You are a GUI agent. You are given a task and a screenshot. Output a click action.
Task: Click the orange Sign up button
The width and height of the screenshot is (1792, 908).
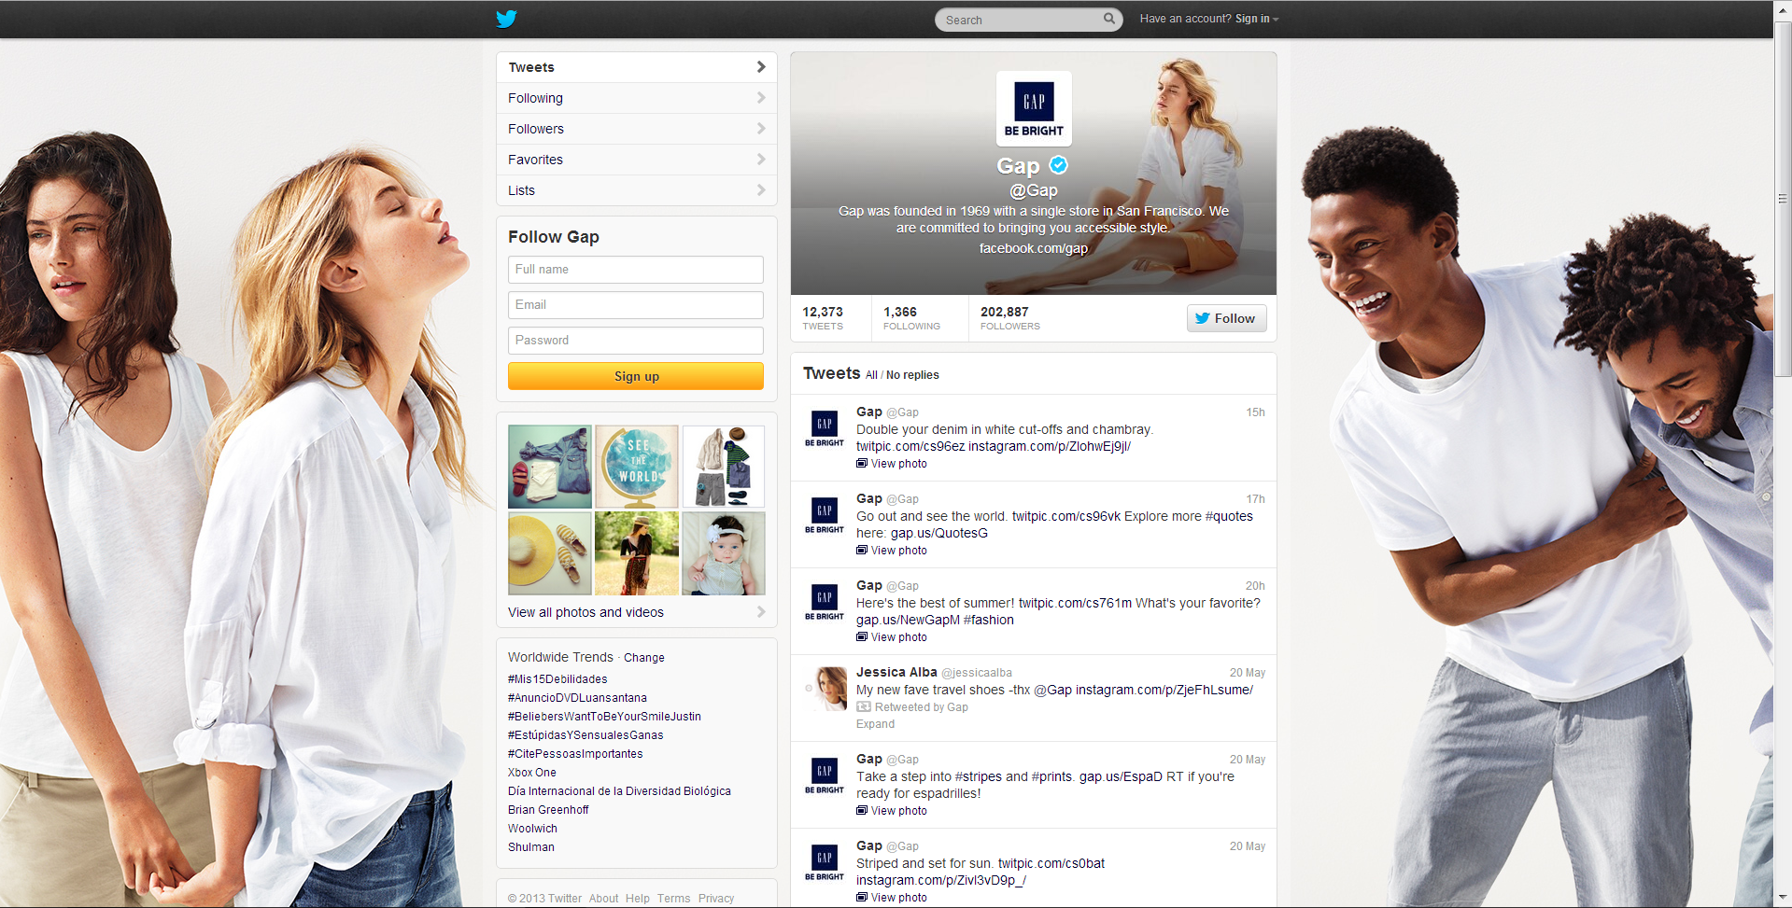coord(636,376)
